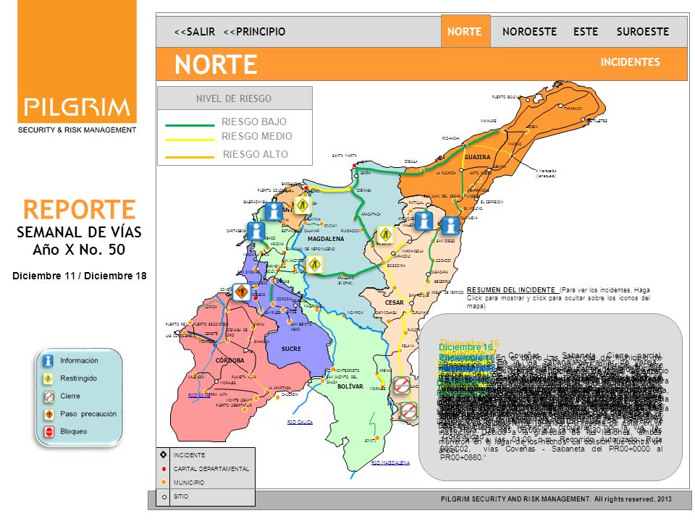Image resolution: width=695 pixels, height=521 pixels.
Task: Go back via <<PRINCIPIO link
Action: coord(254,31)
